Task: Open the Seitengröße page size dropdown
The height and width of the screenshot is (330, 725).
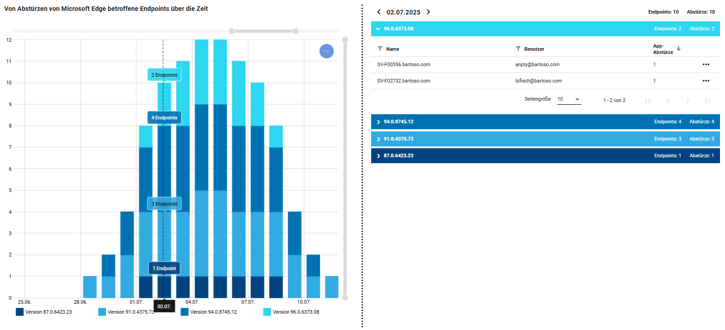Action: [569, 99]
